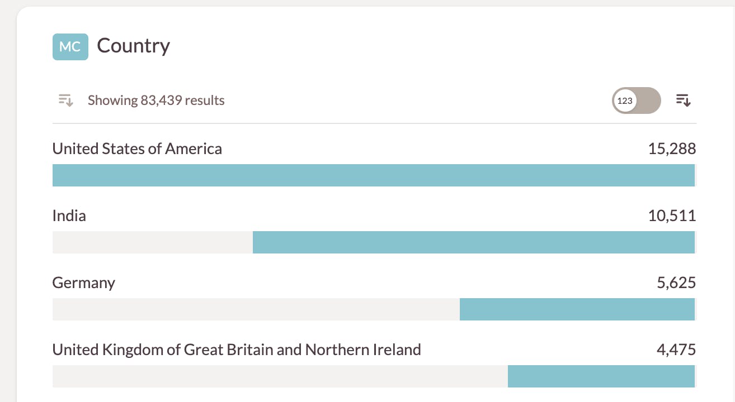This screenshot has height=402, width=735.
Task: Click the 4,475 count for United Kingdom
Action: tap(676, 350)
